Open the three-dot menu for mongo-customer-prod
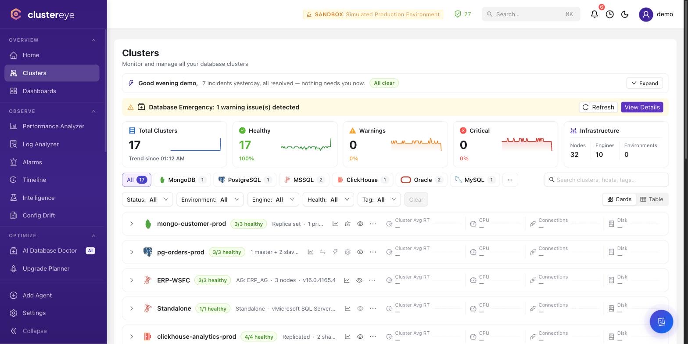688x344 pixels. click(x=373, y=224)
